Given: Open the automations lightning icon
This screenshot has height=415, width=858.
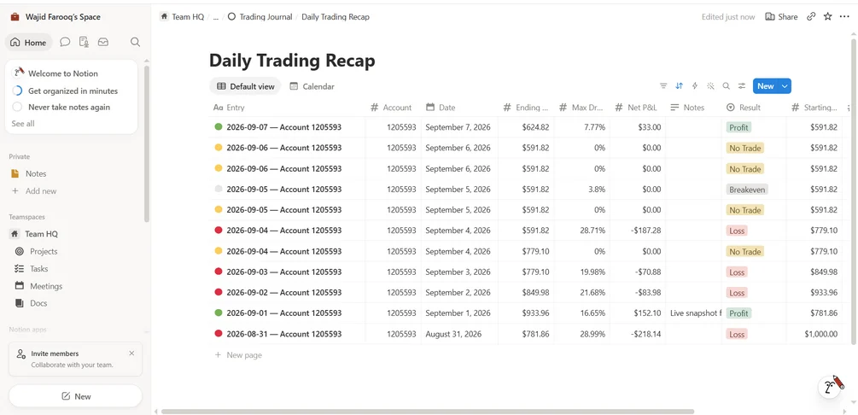Looking at the screenshot, I should pos(695,86).
